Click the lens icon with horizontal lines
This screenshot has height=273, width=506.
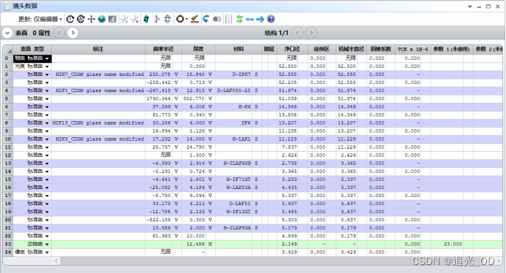pyautogui.click(x=167, y=19)
